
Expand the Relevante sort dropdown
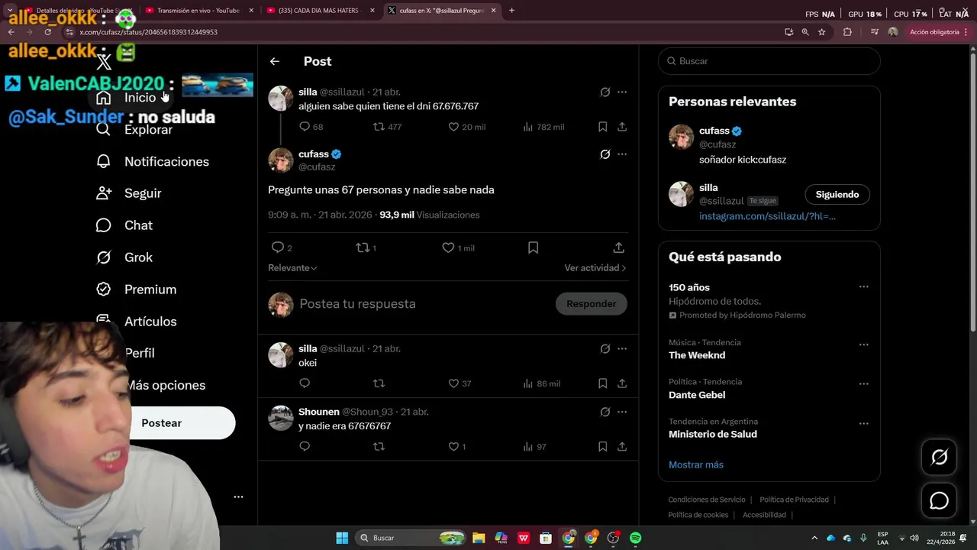(292, 268)
